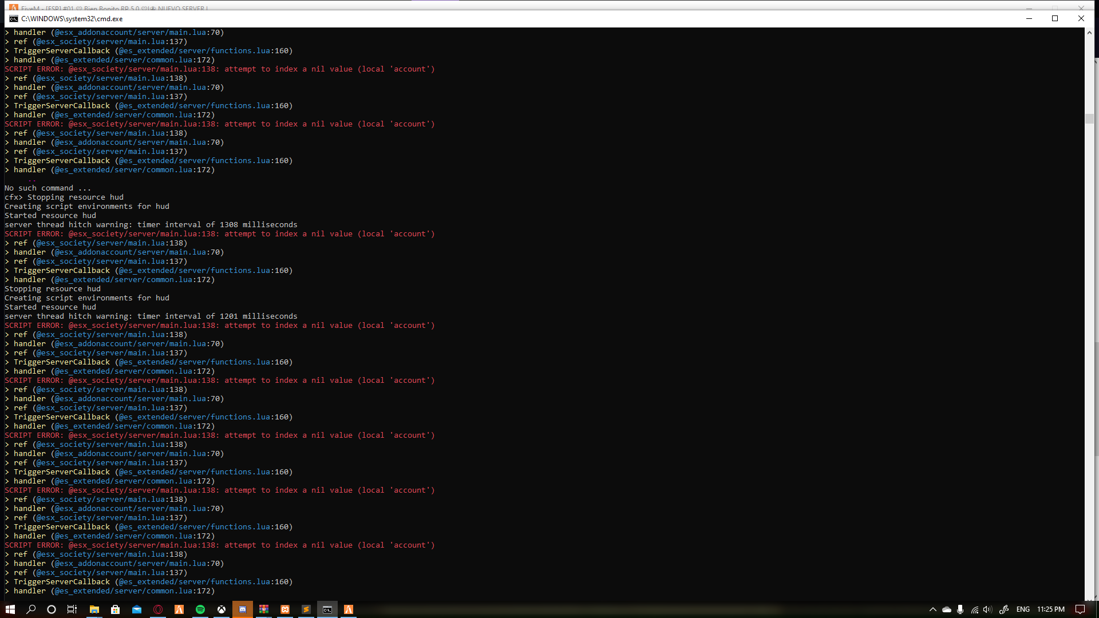Open the Mail app icon

(137, 609)
